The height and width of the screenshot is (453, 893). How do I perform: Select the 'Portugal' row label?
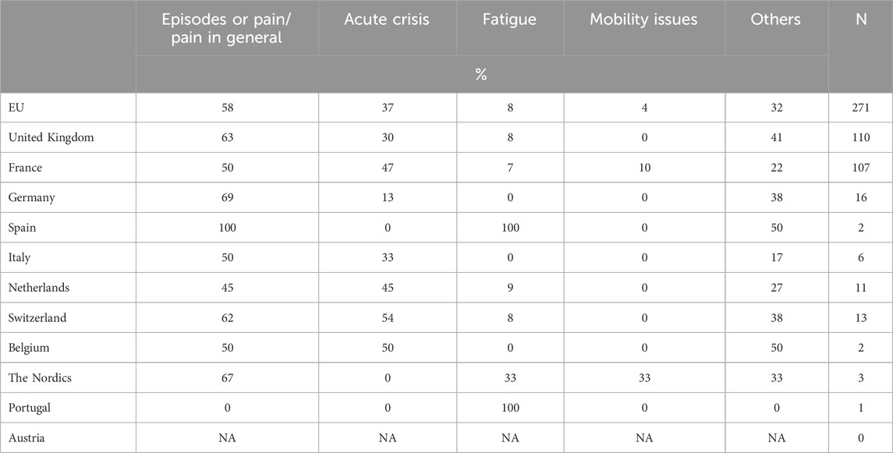pos(31,408)
